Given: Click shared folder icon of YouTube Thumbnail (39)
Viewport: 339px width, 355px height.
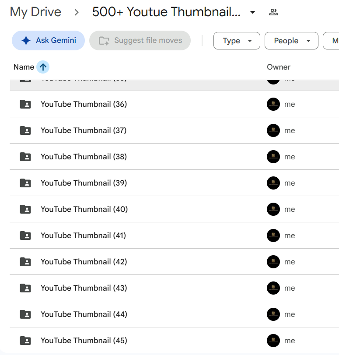Looking at the screenshot, I should point(25,183).
